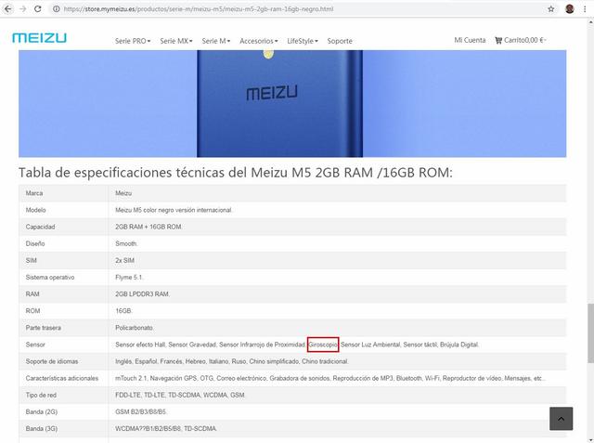
Task: Click the '2GB LPDDR3 RAM' value
Action: pyautogui.click(x=142, y=294)
